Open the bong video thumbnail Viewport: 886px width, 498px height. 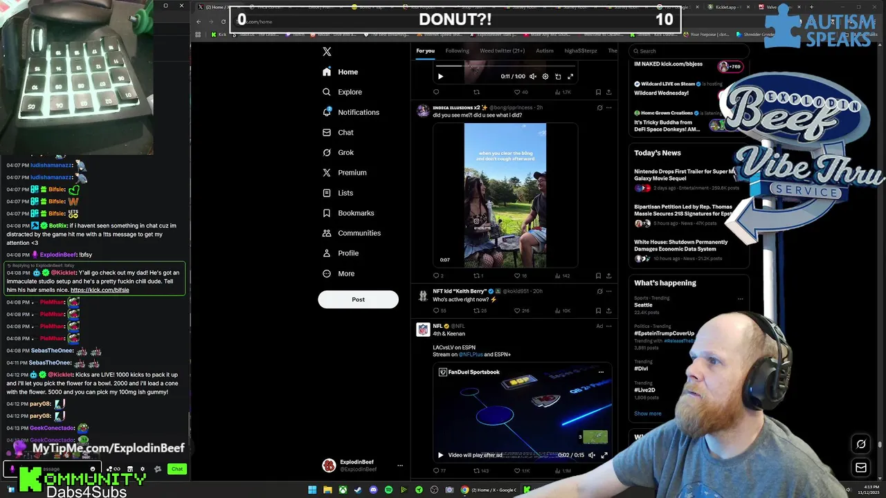505,195
